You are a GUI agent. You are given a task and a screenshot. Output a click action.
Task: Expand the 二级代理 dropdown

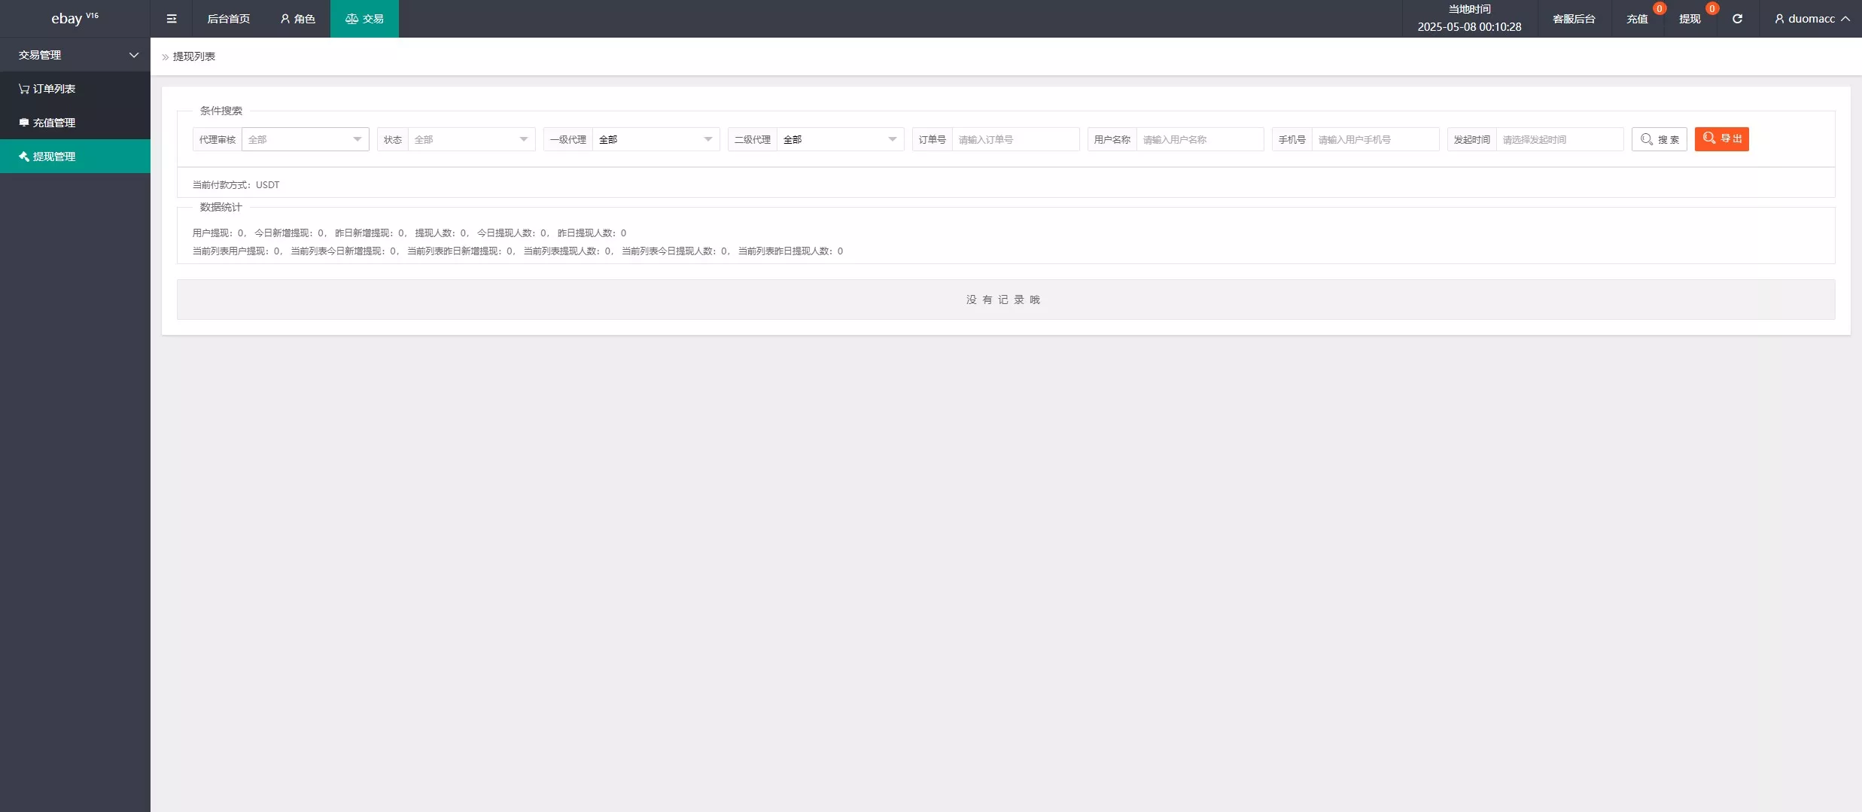point(840,139)
